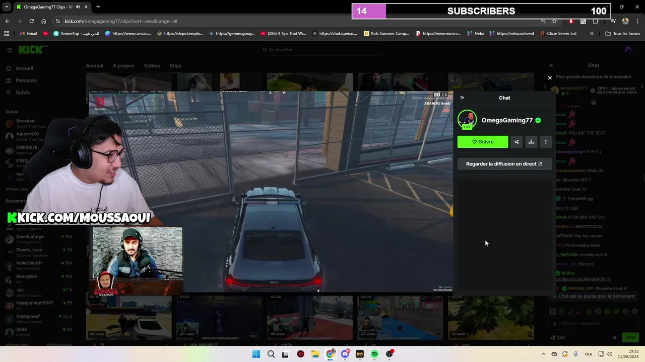Focus the Rechercher search field
The width and height of the screenshot is (645, 362).
pos(322,50)
